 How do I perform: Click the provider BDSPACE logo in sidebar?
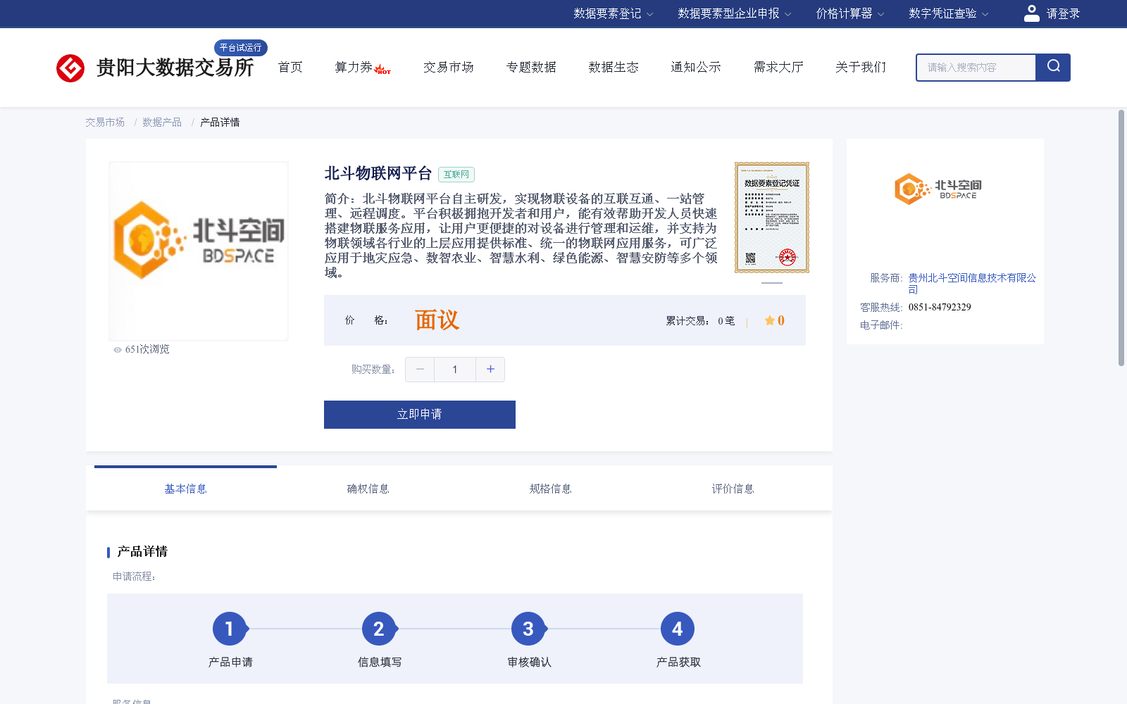[938, 189]
